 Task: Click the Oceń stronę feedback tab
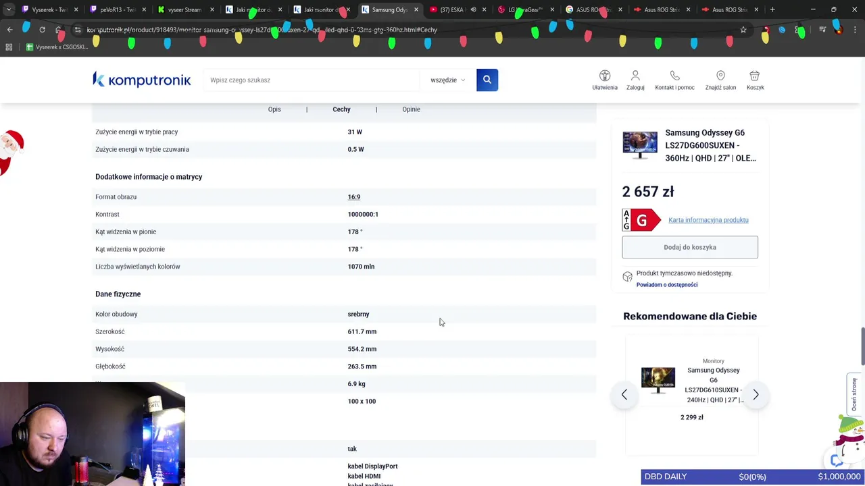(855, 394)
